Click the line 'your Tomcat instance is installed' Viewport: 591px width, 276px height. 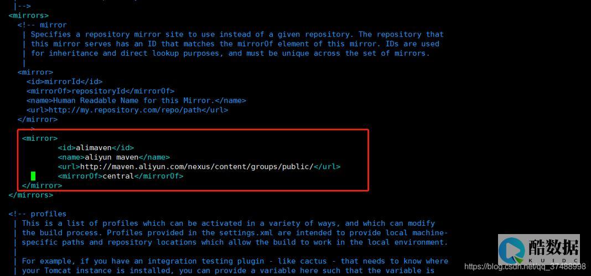(x=229, y=270)
